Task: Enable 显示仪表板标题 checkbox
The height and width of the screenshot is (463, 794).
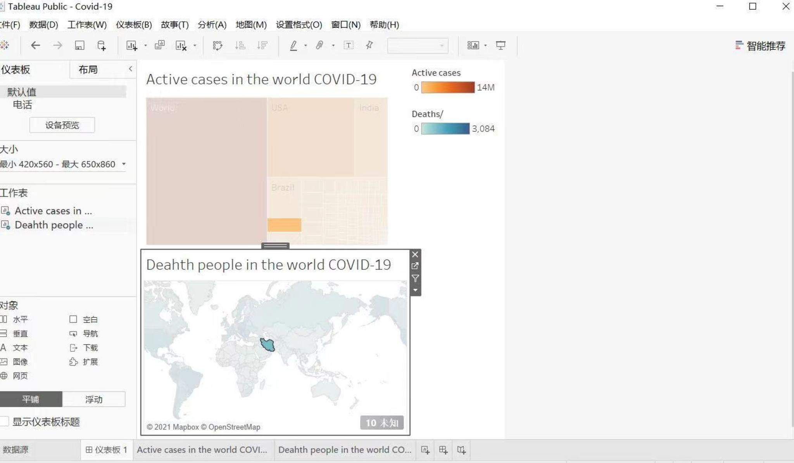Action: click(5, 422)
